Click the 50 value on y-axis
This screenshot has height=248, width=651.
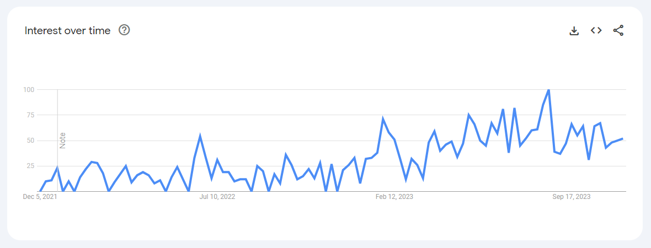click(30, 141)
